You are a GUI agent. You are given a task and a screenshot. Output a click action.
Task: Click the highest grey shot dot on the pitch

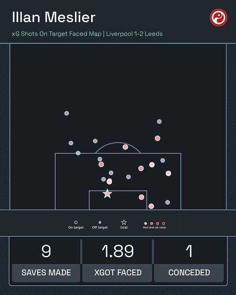pos(67,113)
